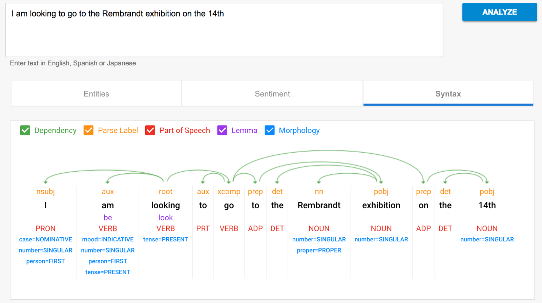Image resolution: width=542 pixels, height=303 pixels.
Task: Turn off the purple Lemma checkbox
Action: (222, 130)
